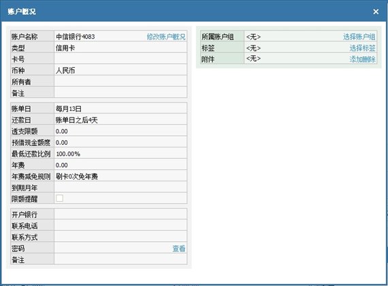Click the 还款日 value 账单日之后4天

(x=76, y=120)
